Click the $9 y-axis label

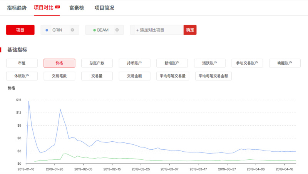click(x=19, y=125)
